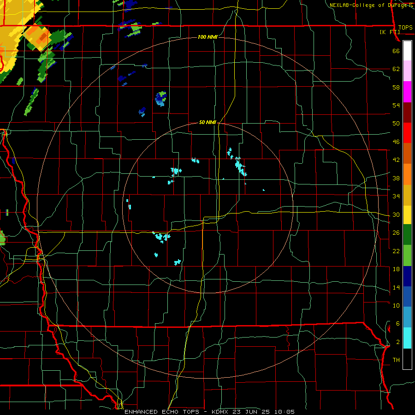Select the navy swatch between 14 and 18
This screenshot has width=415, height=415.
click(x=407, y=276)
